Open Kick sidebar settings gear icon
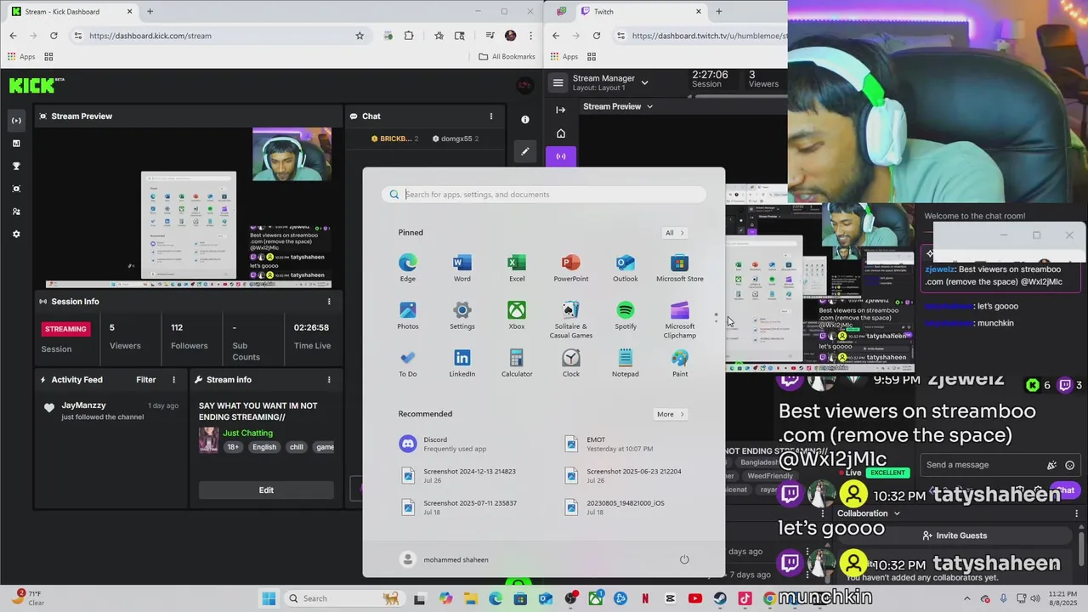This screenshot has width=1088, height=612. click(x=16, y=234)
